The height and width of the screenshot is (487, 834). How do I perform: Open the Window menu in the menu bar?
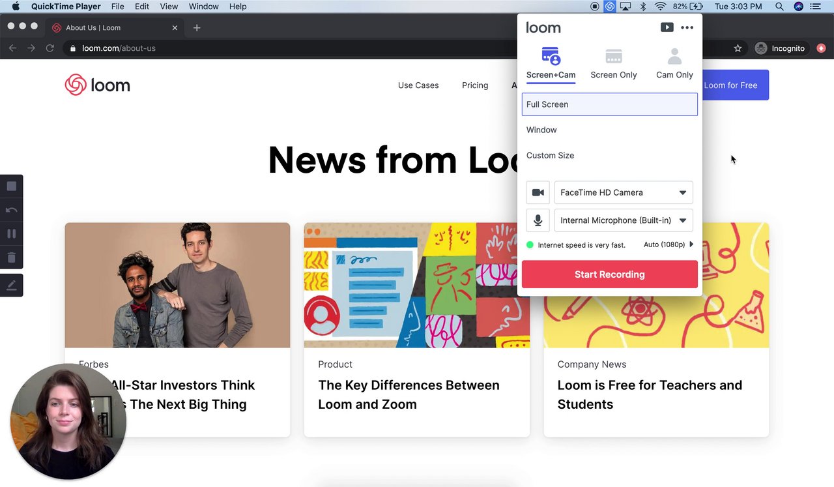[204, 7]
